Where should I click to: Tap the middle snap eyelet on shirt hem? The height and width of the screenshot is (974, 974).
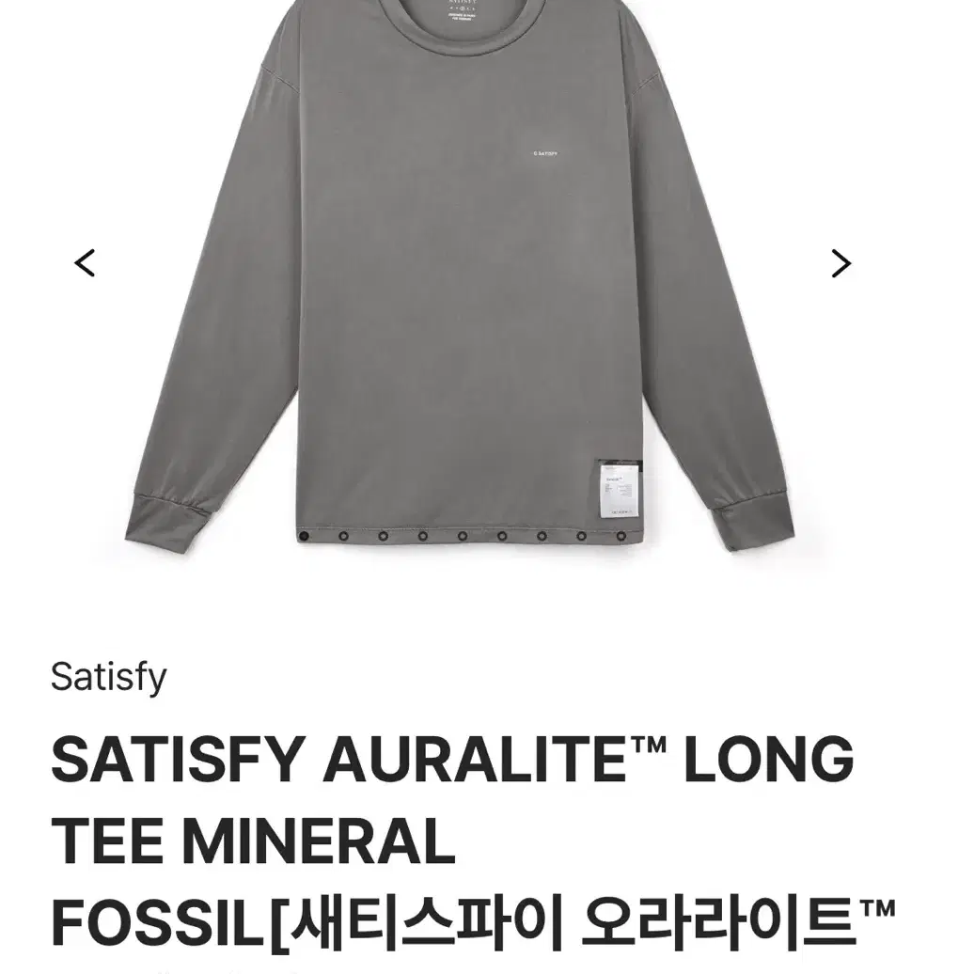coord(463,536)
